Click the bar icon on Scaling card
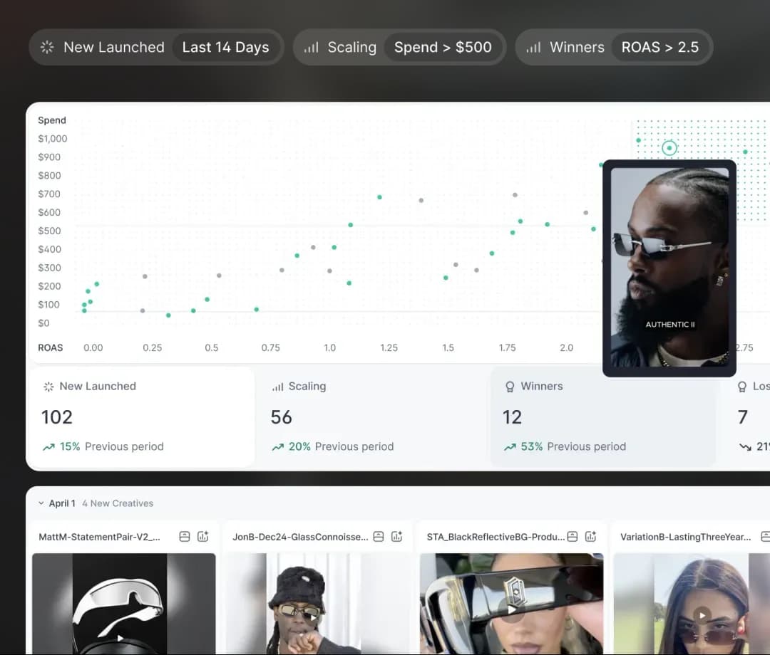The width and height of the screenshot is (770, 655). [277, 387]
